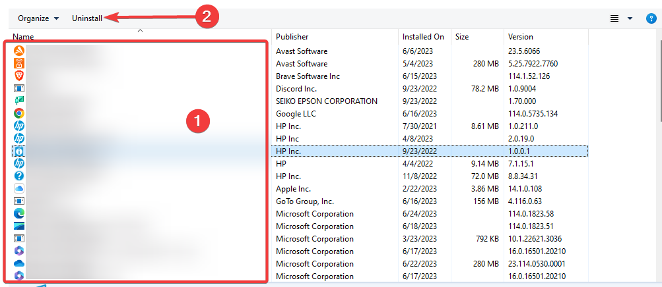Sort by the Installed On column header

(423, 37)
